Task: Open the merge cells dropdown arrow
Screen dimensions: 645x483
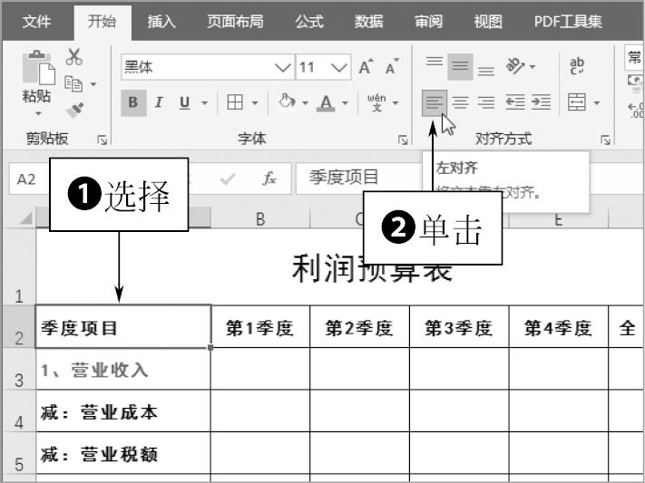Action: pos(596,102)
